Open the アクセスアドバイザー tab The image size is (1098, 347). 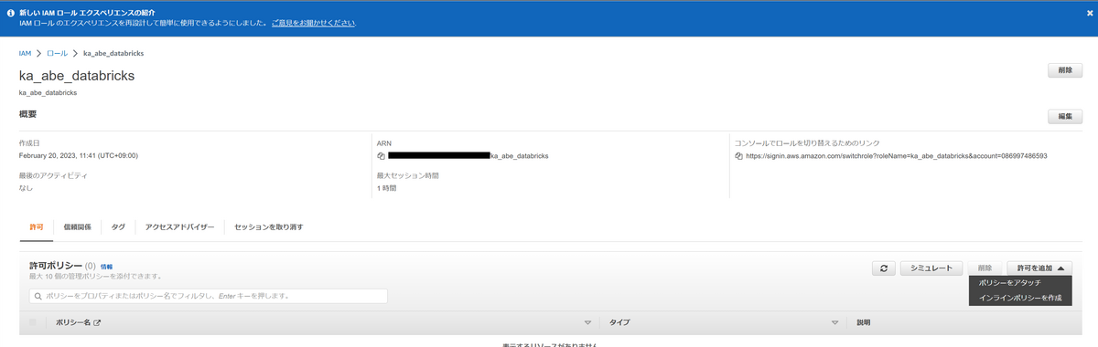coord(179,226)
